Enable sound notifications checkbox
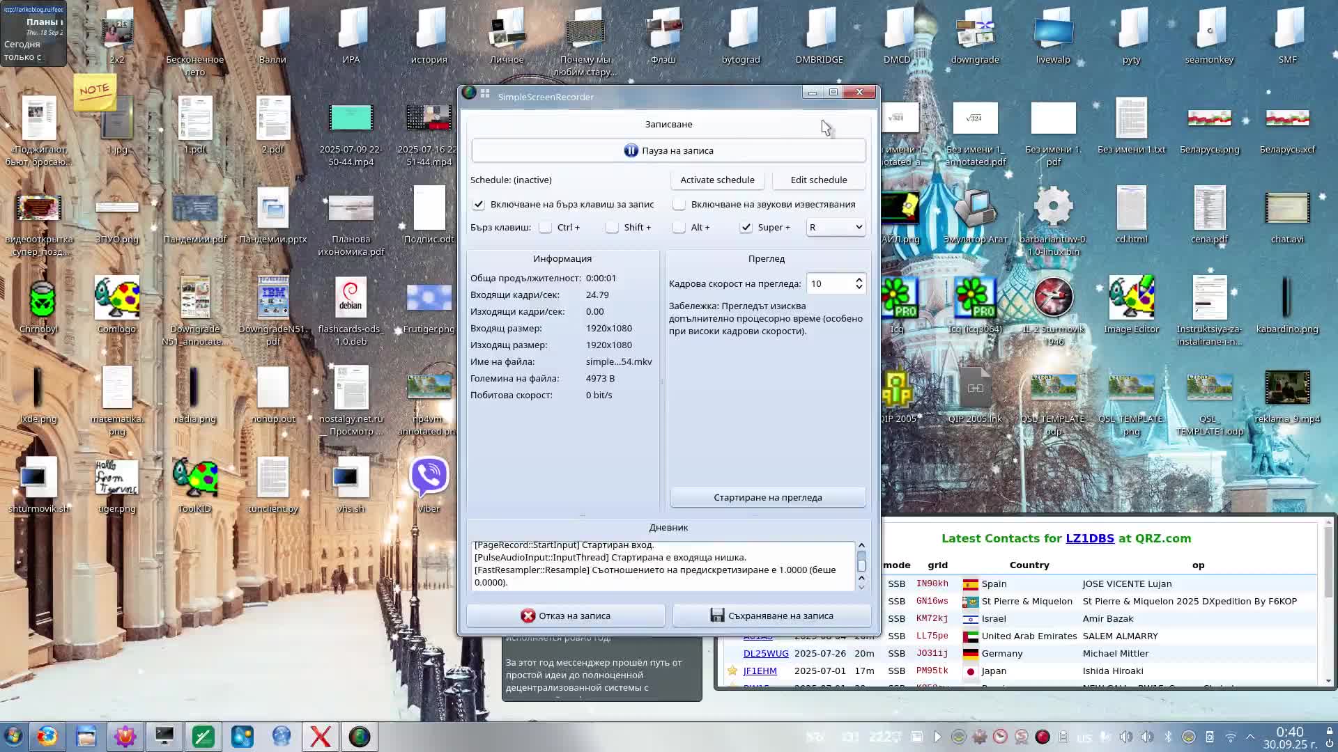This screenshot has width=1338, height=752. tap(679, 204)
